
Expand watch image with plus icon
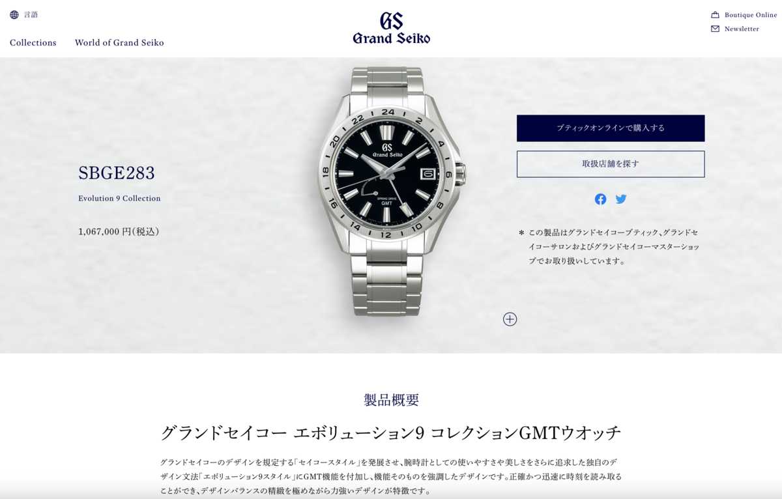[510, 319]
